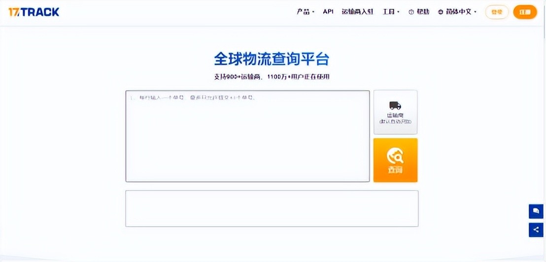The image size is (546, 262).
Task: Click the 全球物流查询平台 heading
Action: [272, 59]
